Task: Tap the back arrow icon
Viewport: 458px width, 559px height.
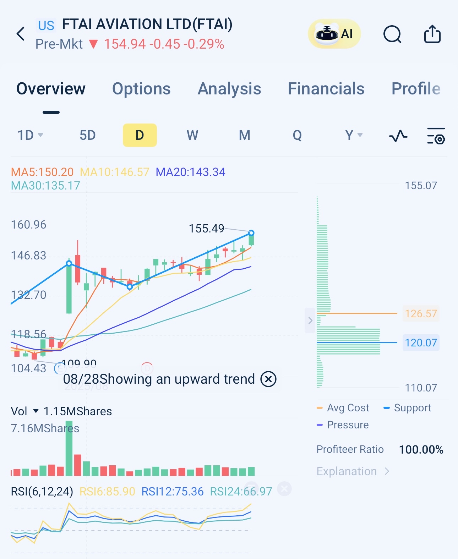Action: [21, 34]
